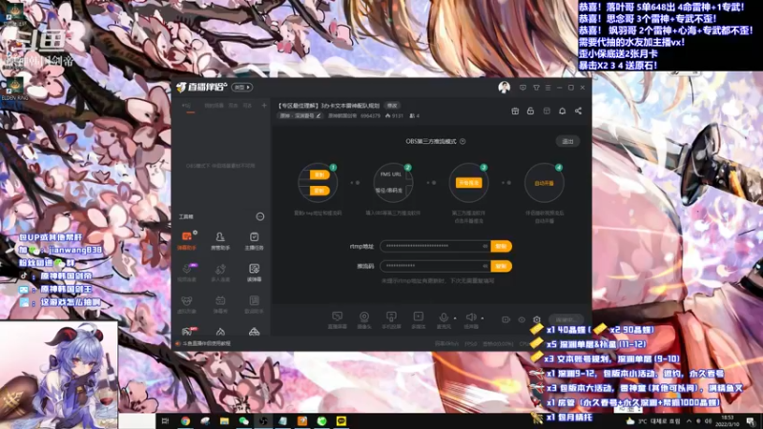Open the room manager assistant tool

pos(220,240)
